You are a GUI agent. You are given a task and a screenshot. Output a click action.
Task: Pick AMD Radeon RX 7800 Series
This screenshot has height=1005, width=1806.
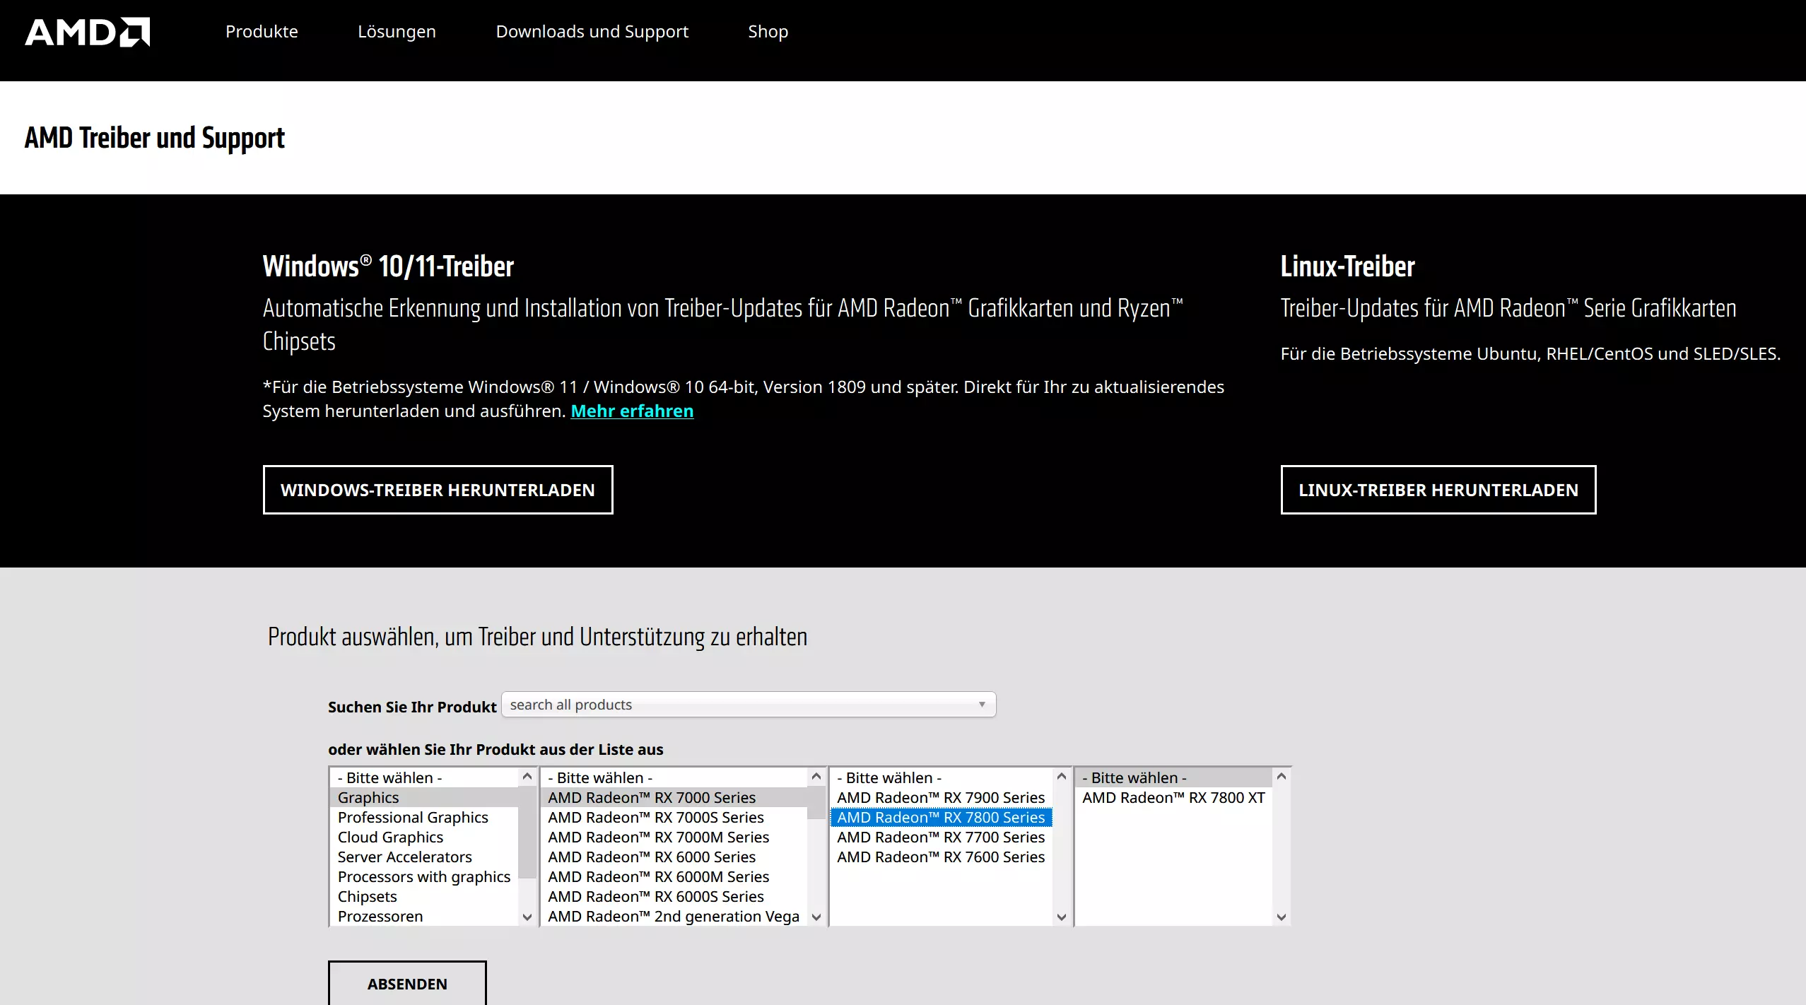[x=942, y=817]
